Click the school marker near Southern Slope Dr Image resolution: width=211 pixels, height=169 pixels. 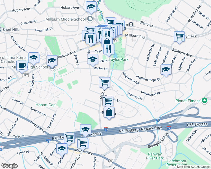tap(166, 70)
